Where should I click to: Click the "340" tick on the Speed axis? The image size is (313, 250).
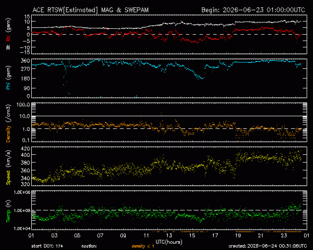[25, 178]
